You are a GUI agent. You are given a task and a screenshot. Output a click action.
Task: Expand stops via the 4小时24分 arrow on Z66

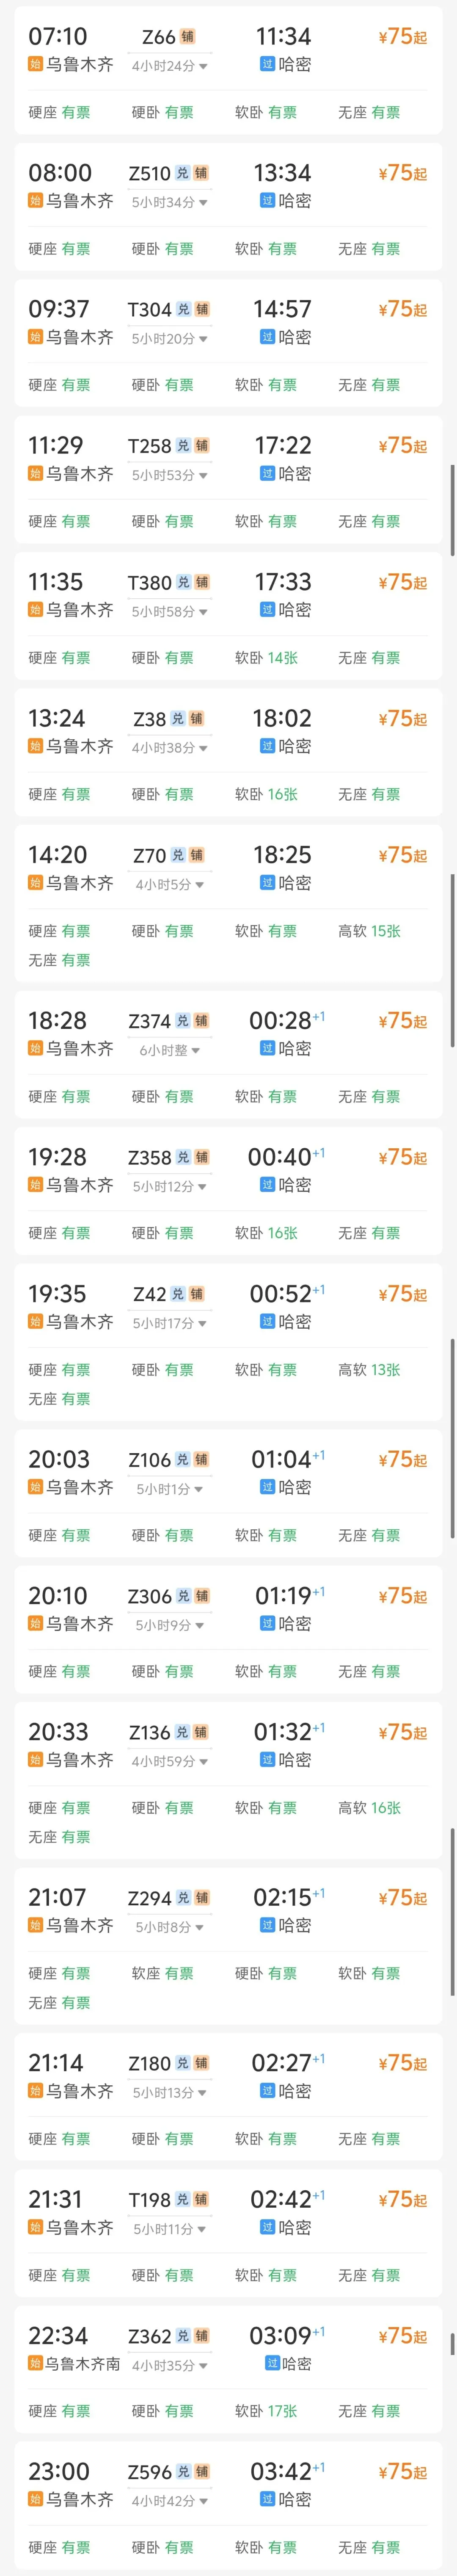pos(203,66)
